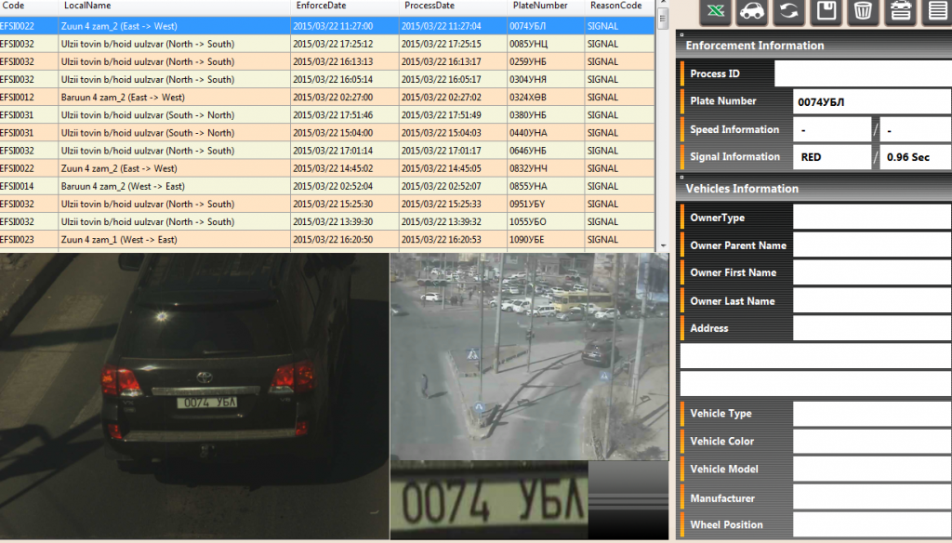The image size is (952, 543).
Task: Click the car icon in the toolbar
Action: coord(751,11)
